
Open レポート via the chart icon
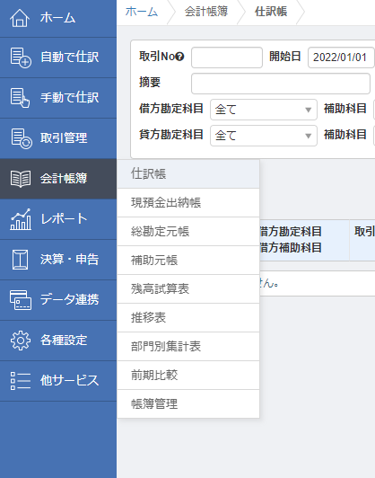click(21, 219)
